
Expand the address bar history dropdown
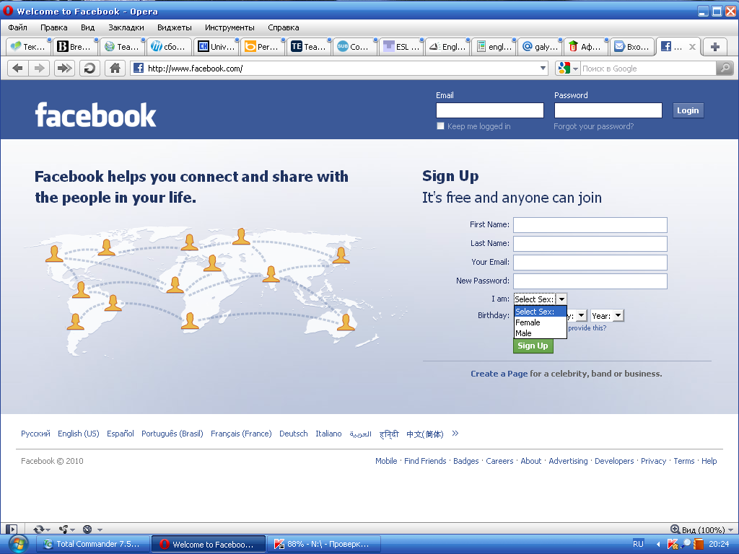click(543, 69)
